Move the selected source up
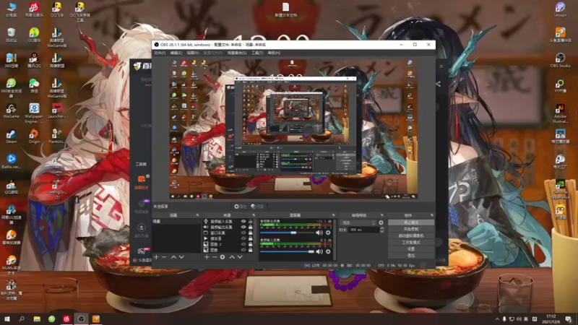The image size is (578, 325). [x=232, y=257]
